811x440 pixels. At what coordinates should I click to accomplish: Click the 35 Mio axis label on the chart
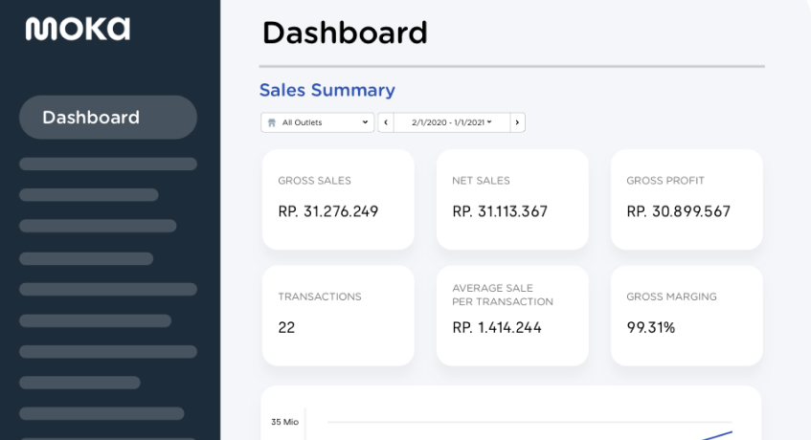(x=283, y=422)
